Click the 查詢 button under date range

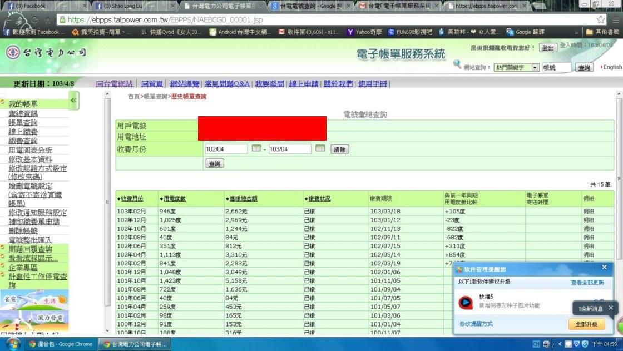point(214,163)
